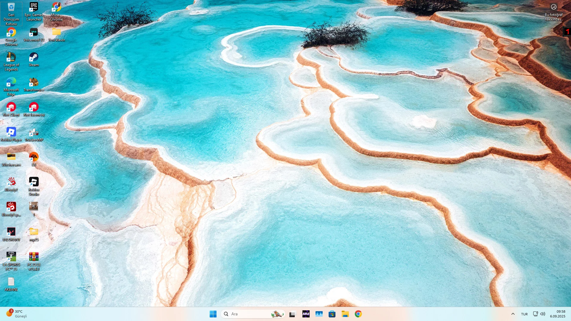Viewport: 571px width, 321px height.
Task: Click the Epic Games Launcher shortcut
Action: [34, 11]
